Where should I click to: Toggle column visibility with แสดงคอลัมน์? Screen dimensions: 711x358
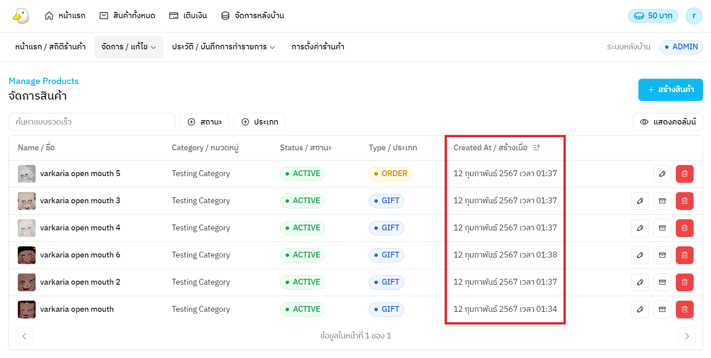click(x=667, y=122)
